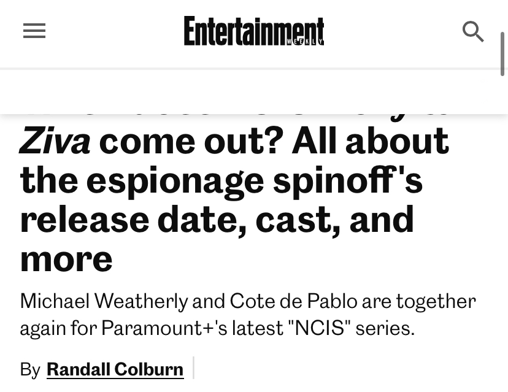
Task: Click the text 'Paramount+'s latest "NCIS" series'
Action: tap(257, 328)
